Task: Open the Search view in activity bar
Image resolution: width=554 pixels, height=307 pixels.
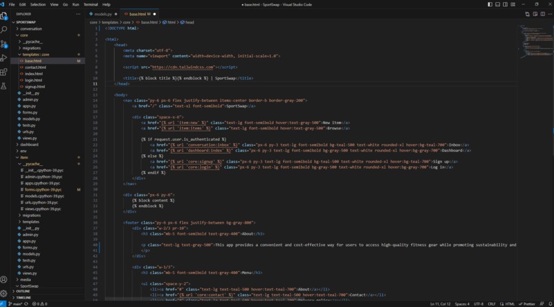Action: 4,30
